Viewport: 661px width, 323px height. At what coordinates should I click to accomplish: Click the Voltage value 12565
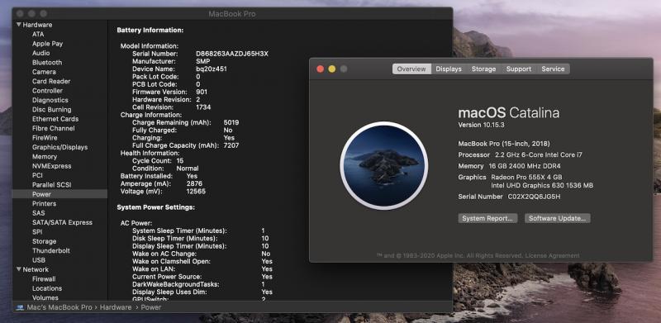tap(196, 192)
